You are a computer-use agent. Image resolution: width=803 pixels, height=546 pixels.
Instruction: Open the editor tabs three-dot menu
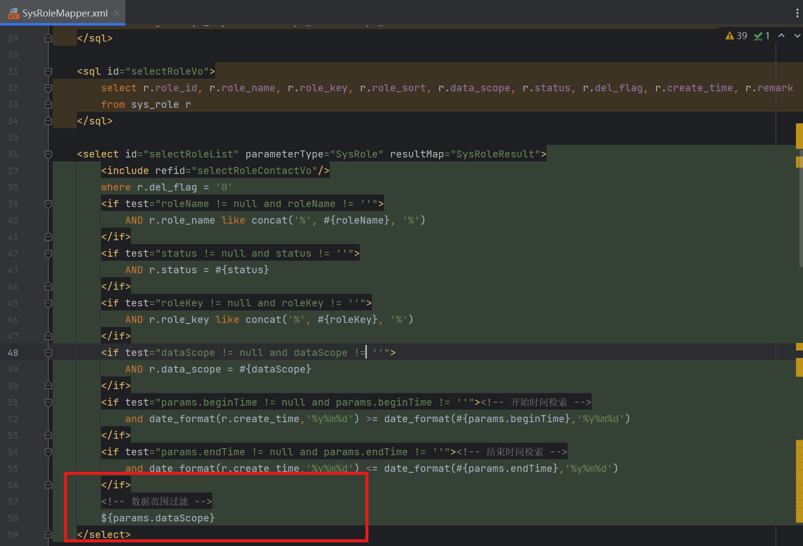point(797,13)
